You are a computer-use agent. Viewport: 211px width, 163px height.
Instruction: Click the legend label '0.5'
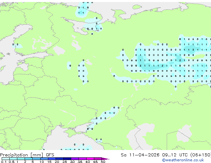pyautogui.click(x=12, y=162)
